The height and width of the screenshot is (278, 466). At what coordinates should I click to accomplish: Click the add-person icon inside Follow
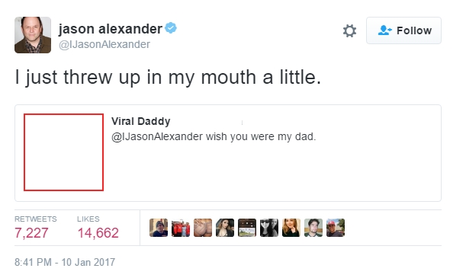pos(384,30)
